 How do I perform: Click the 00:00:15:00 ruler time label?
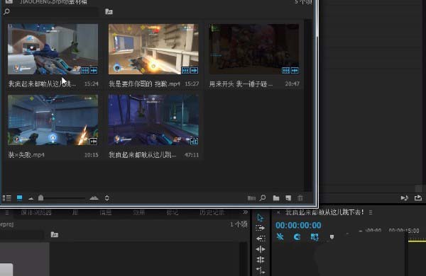(x=404, y=231)
